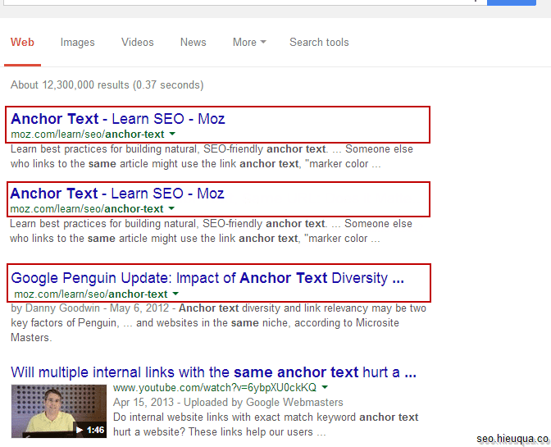
Task: Expand arrow beside youtube.com watch URL
Action: [x=325, y=387]
